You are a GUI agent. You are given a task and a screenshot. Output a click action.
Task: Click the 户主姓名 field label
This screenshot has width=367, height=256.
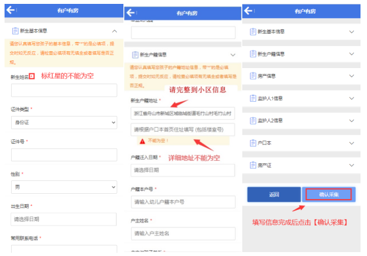pos(140,220)
